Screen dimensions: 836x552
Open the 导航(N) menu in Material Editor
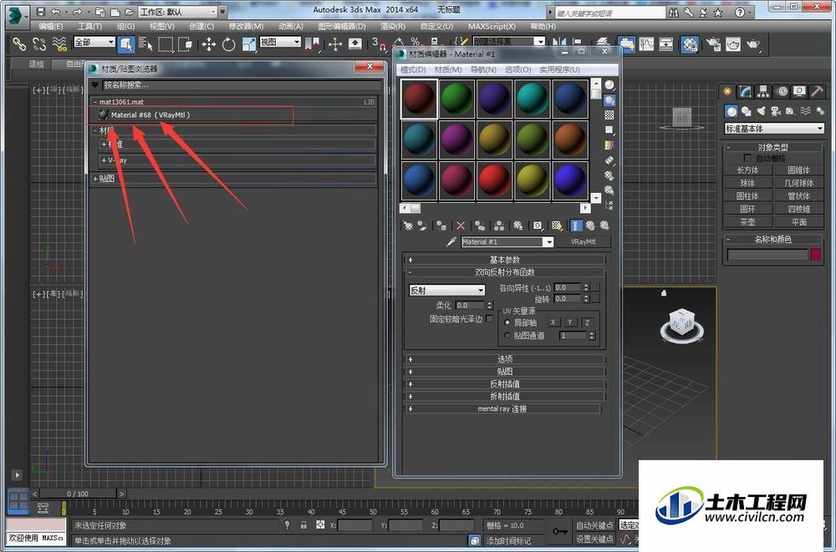[x=483, y=70]
